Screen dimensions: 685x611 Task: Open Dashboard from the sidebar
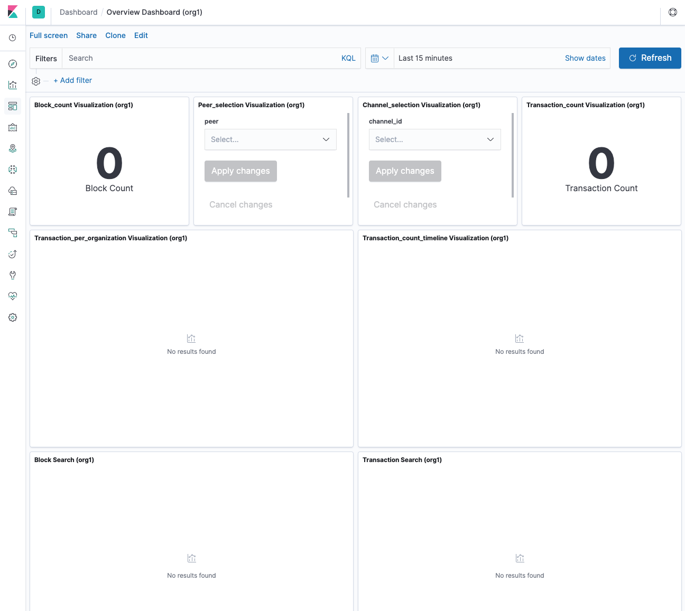pyautogui.click(x=13, y=106)
